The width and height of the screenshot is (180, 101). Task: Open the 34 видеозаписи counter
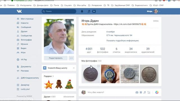click(x=131, y=50)
